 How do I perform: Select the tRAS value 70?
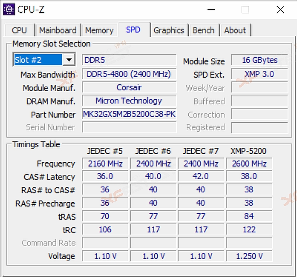coord(105,216)
